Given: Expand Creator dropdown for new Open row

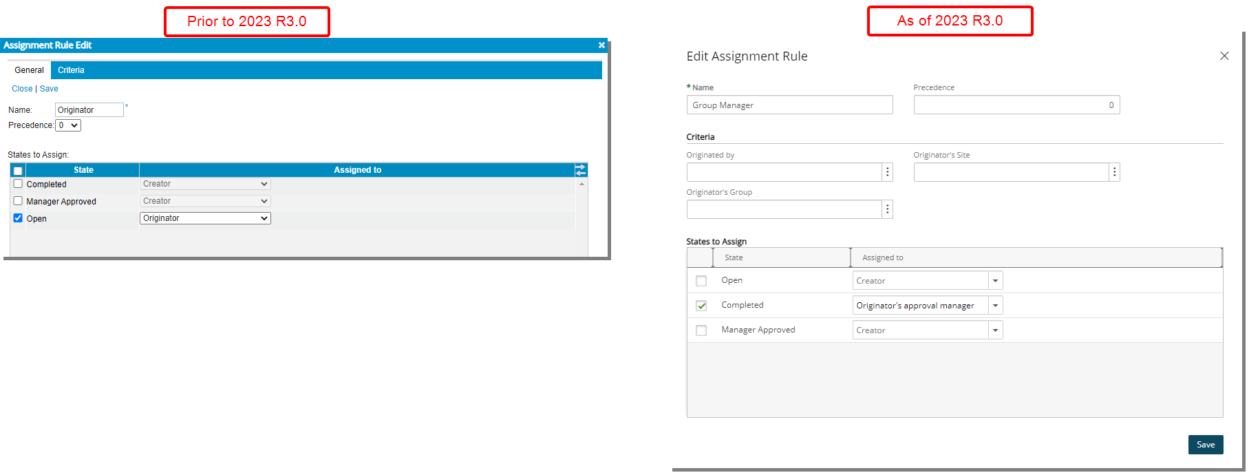Looking at the screenshot, I should 996,281.
